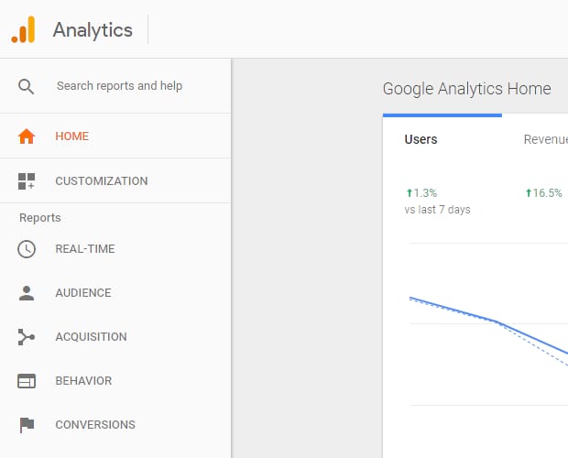The height and width of the screenshot is (458, 568).
Task: Click the search magnifier icon
Action: click(26, 87)
